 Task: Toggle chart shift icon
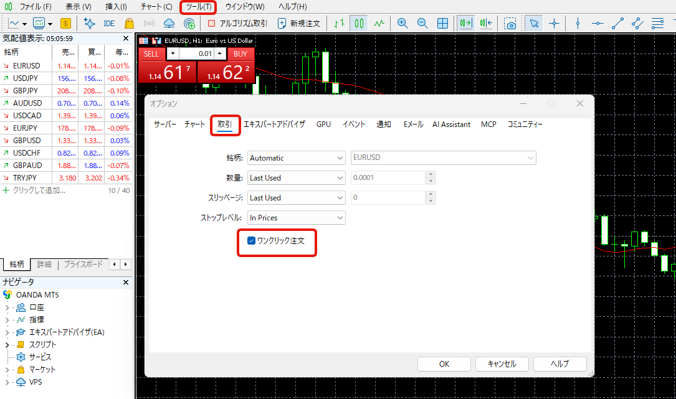click(x=486, y=23)
